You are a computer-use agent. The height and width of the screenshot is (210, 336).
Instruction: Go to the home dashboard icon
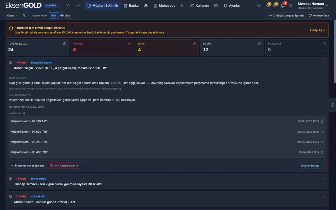pos(67,6)
